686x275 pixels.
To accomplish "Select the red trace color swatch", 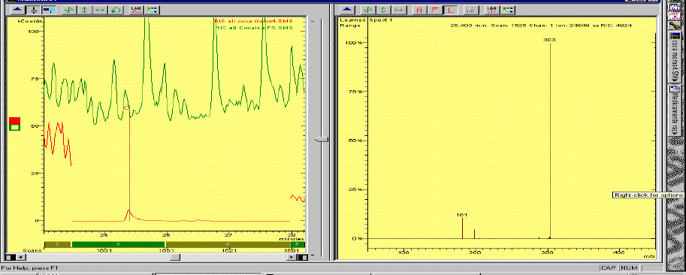I will pos(14,121).
